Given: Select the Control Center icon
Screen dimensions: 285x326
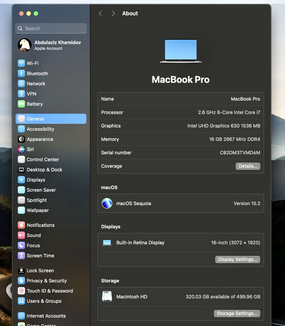Looking at the screenshot, I should coord(21,159).
